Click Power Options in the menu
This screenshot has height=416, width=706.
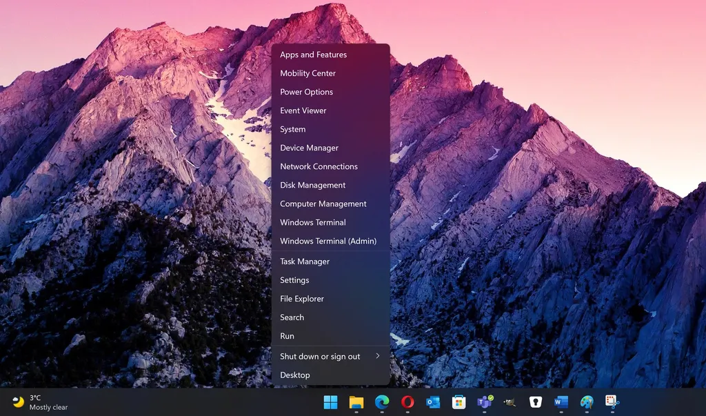(x=306, y=92)
